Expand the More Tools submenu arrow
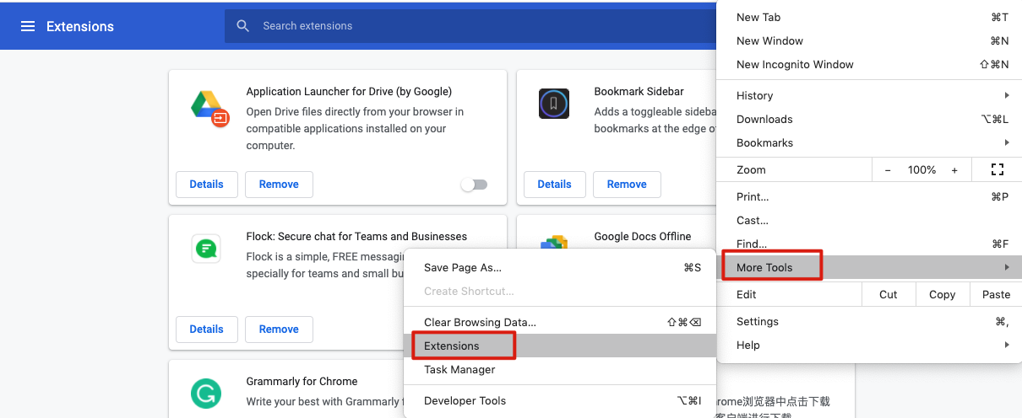 click(1007, 267)
